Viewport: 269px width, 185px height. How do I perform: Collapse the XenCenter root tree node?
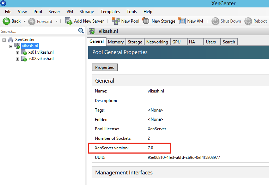click(4, 40)
